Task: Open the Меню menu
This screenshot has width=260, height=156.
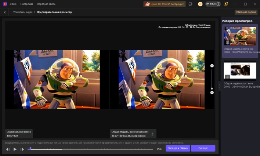Action: pyautogui.click(x=13, y=4)
